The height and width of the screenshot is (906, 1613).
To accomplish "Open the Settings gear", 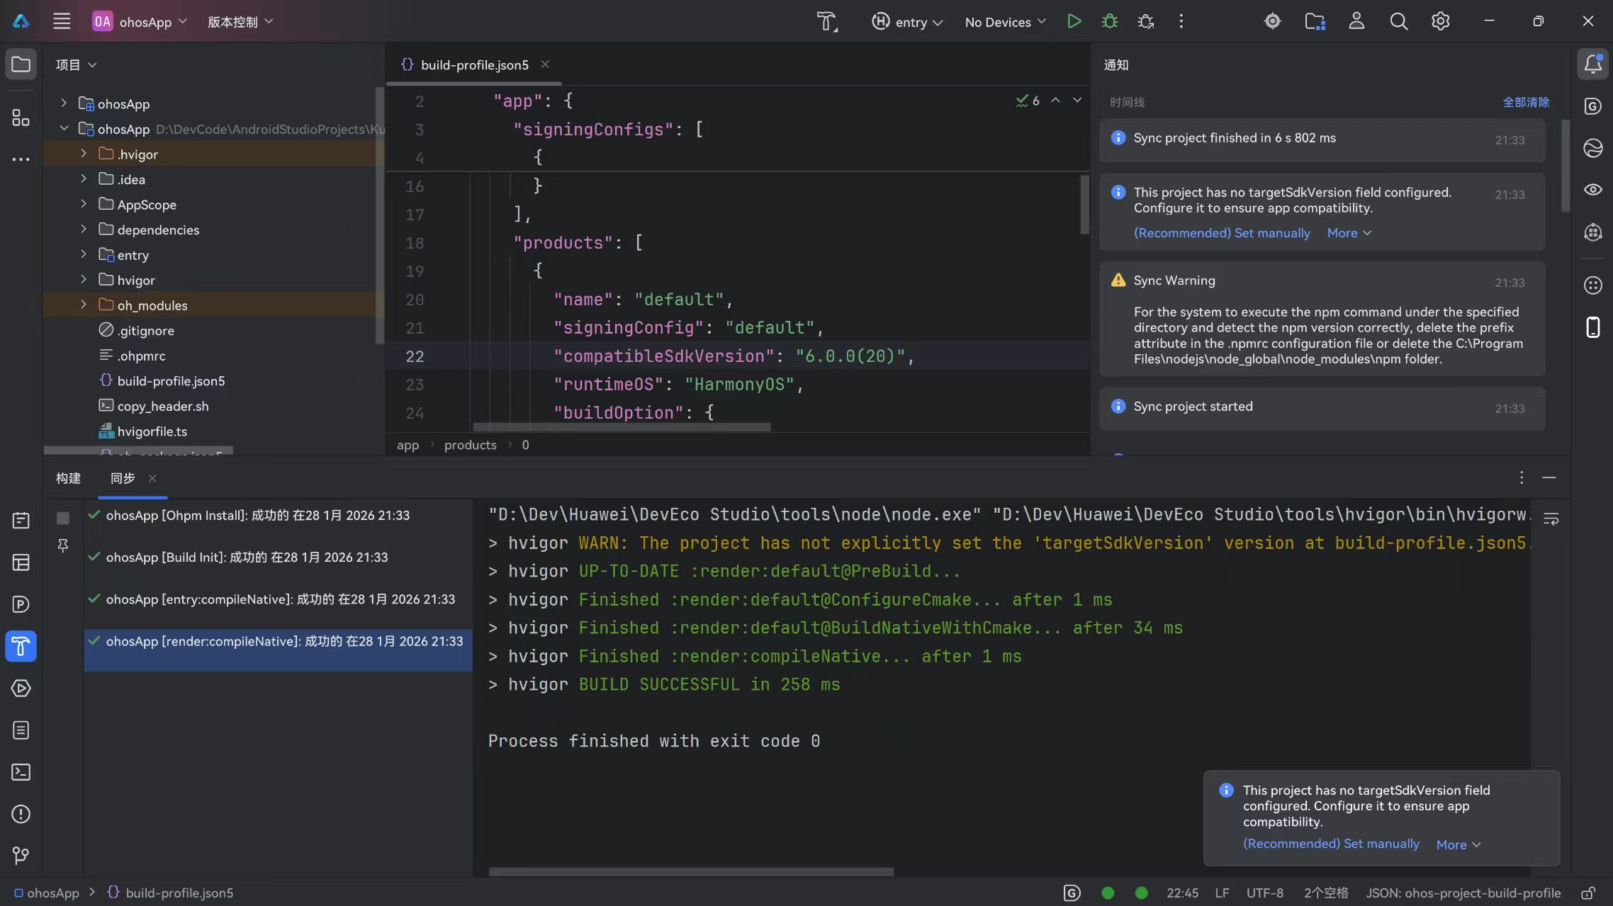I will [1440, 21].
